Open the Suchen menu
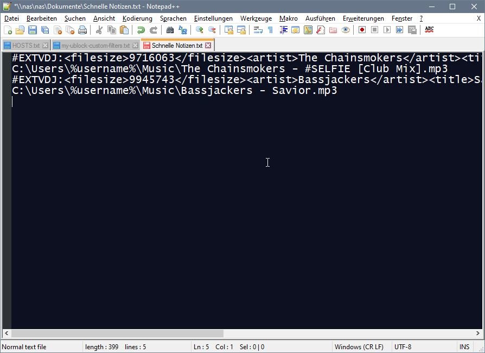485x353 pixels. tap(75, 18)
